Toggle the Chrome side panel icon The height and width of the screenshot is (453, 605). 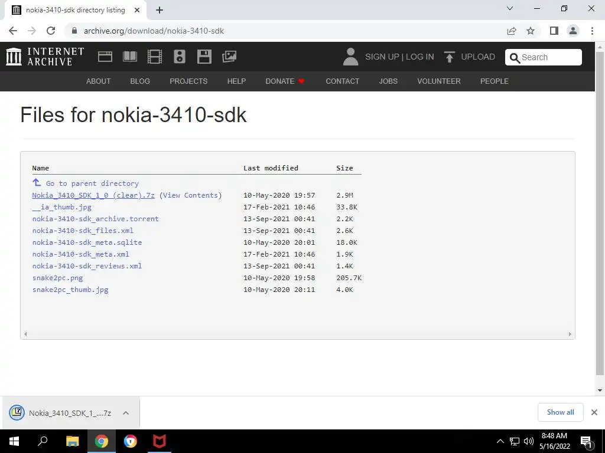click(x=554, y=31)
